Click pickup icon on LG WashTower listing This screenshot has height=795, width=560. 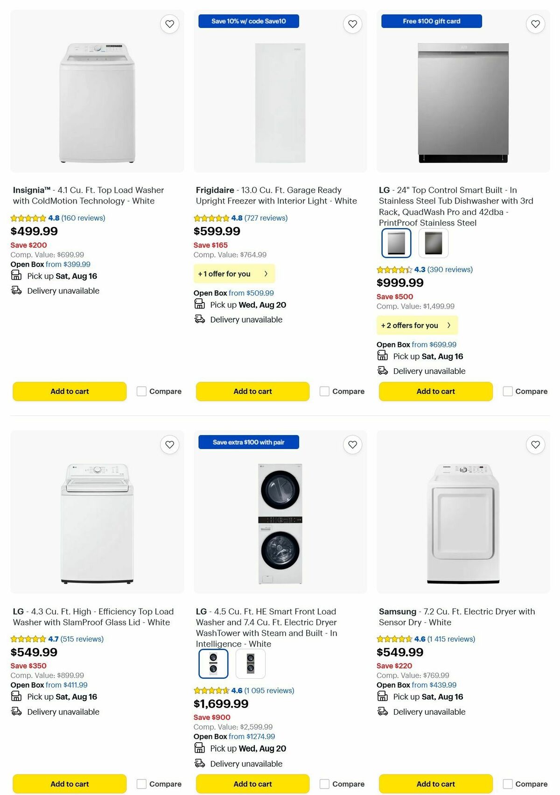click(199, 748)
